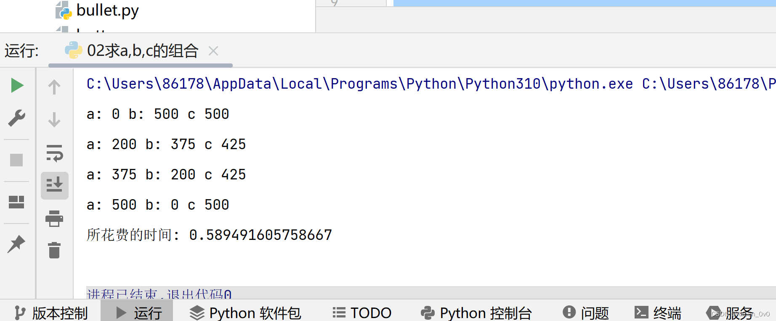
Task: Open the 版本控制 tool window
Action: [x=51, y=313]
